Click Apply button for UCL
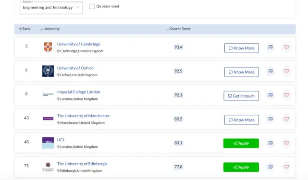308x180 pixels. point(241,143)
